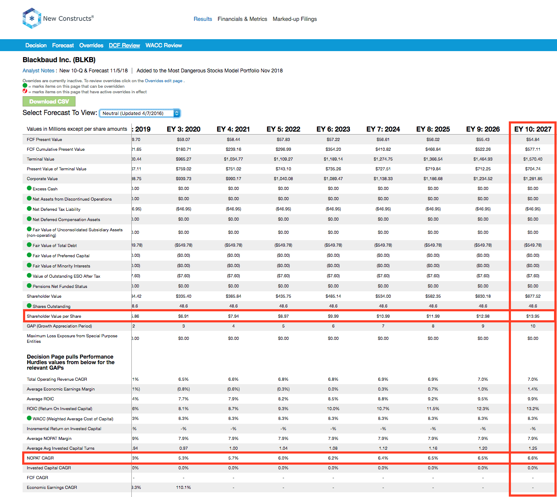Image resolution: width=557 pixels, height=497 pixels.
Task: Click the Invested Capital CAGR row label
Action: pyautogui.click(x=49, y=468)
